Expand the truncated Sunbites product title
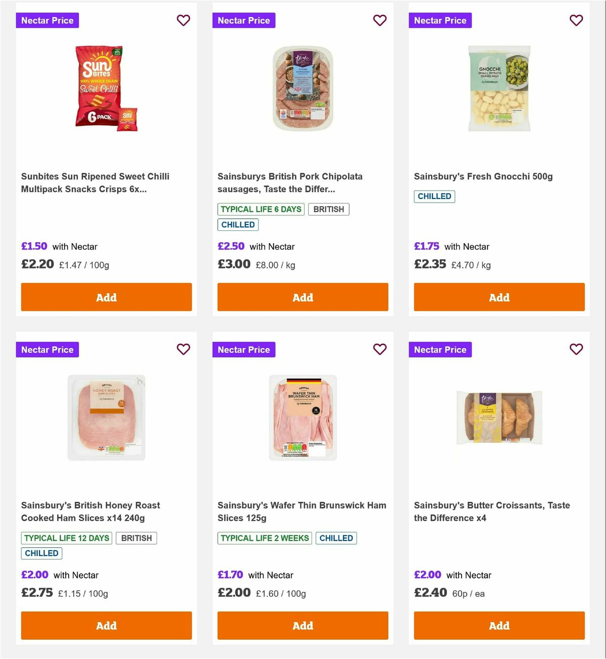 pyautogui.click(x=95, y=182)
